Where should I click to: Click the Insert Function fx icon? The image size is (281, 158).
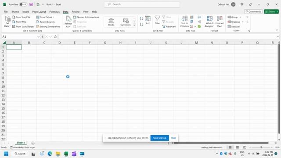click(x=55, y=37)
